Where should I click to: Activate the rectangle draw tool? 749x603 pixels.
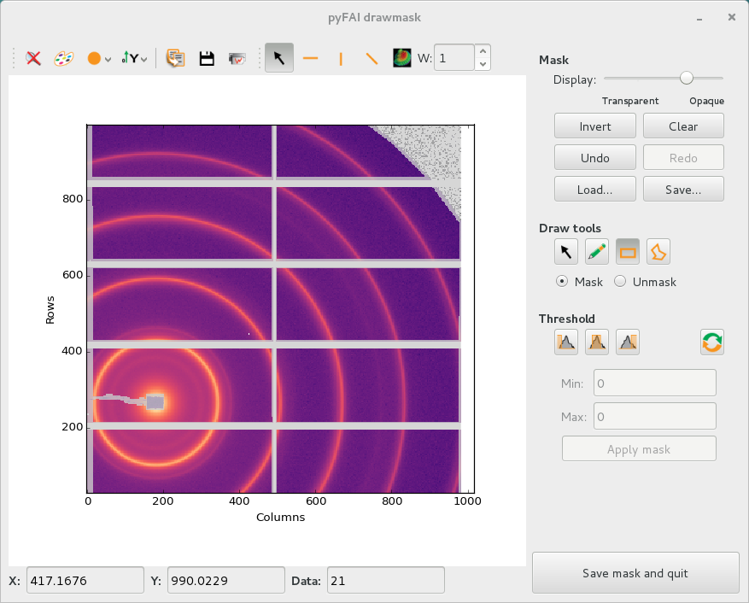(x=628, y=251)
